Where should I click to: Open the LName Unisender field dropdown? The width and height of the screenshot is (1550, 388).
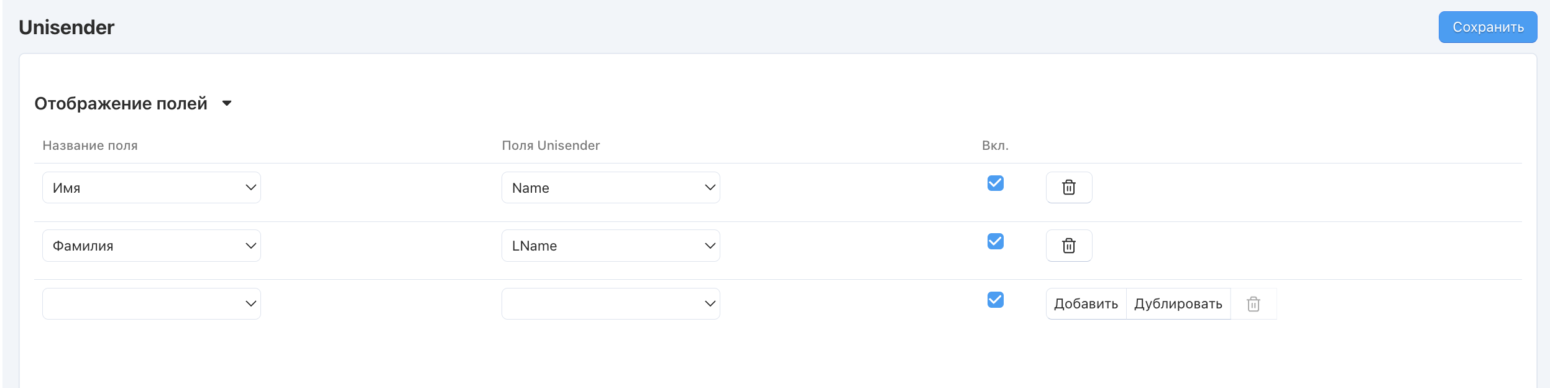click(610, 246)
